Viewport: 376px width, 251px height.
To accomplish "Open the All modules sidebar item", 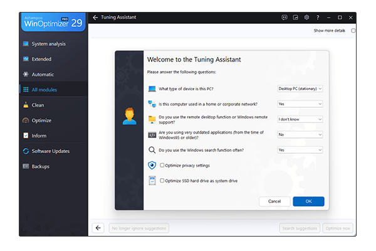I will click(44, 90).
